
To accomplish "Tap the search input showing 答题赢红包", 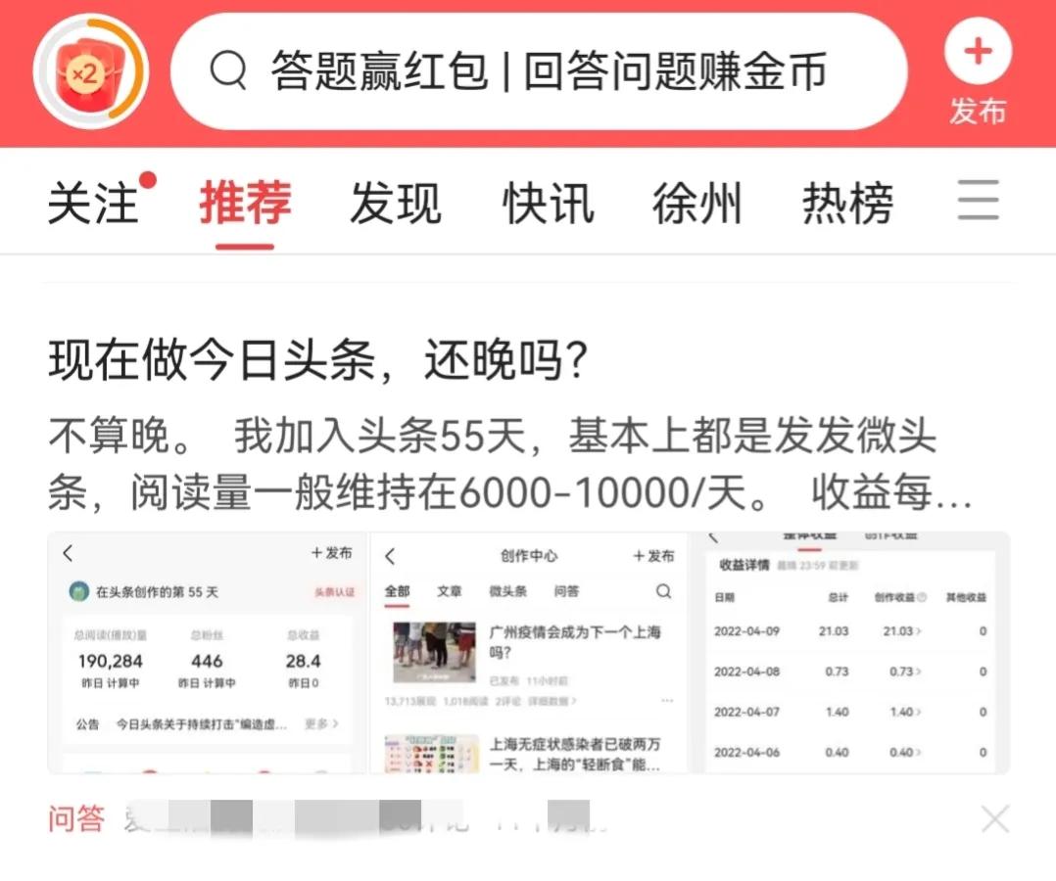I will 549,71.
